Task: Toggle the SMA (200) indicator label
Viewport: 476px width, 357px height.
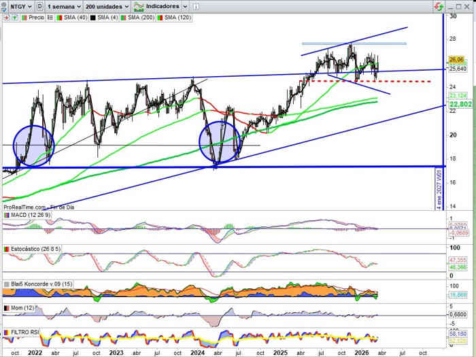Action: [x=143, y=17]
